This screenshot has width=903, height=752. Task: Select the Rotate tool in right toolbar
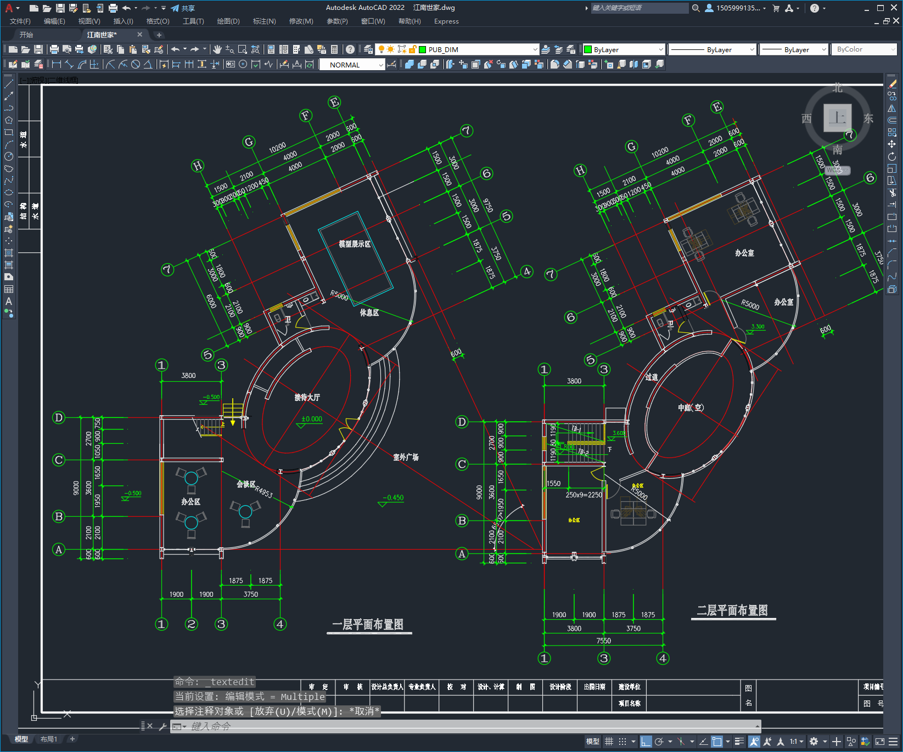[x=892, y=157]
